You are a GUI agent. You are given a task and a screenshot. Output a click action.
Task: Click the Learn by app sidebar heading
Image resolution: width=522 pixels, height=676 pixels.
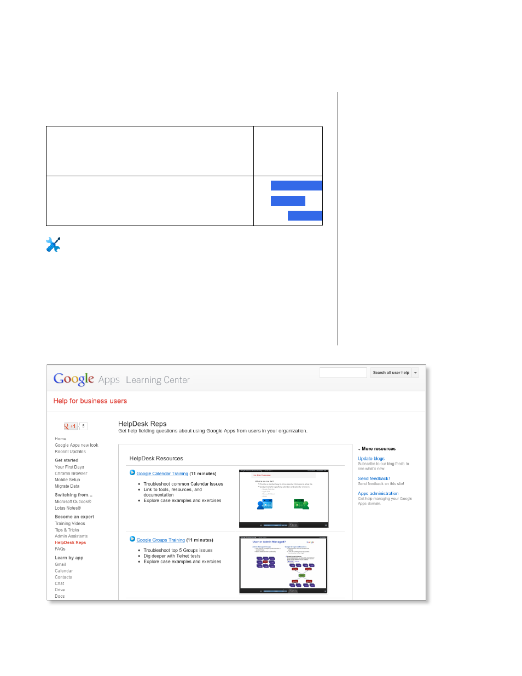pos(69,558)
